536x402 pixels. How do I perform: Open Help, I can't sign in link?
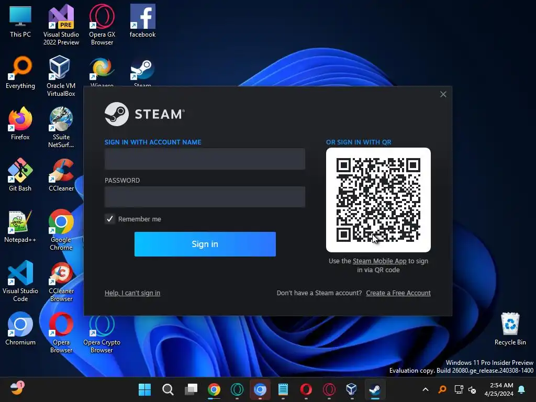[x=132, y=293]
